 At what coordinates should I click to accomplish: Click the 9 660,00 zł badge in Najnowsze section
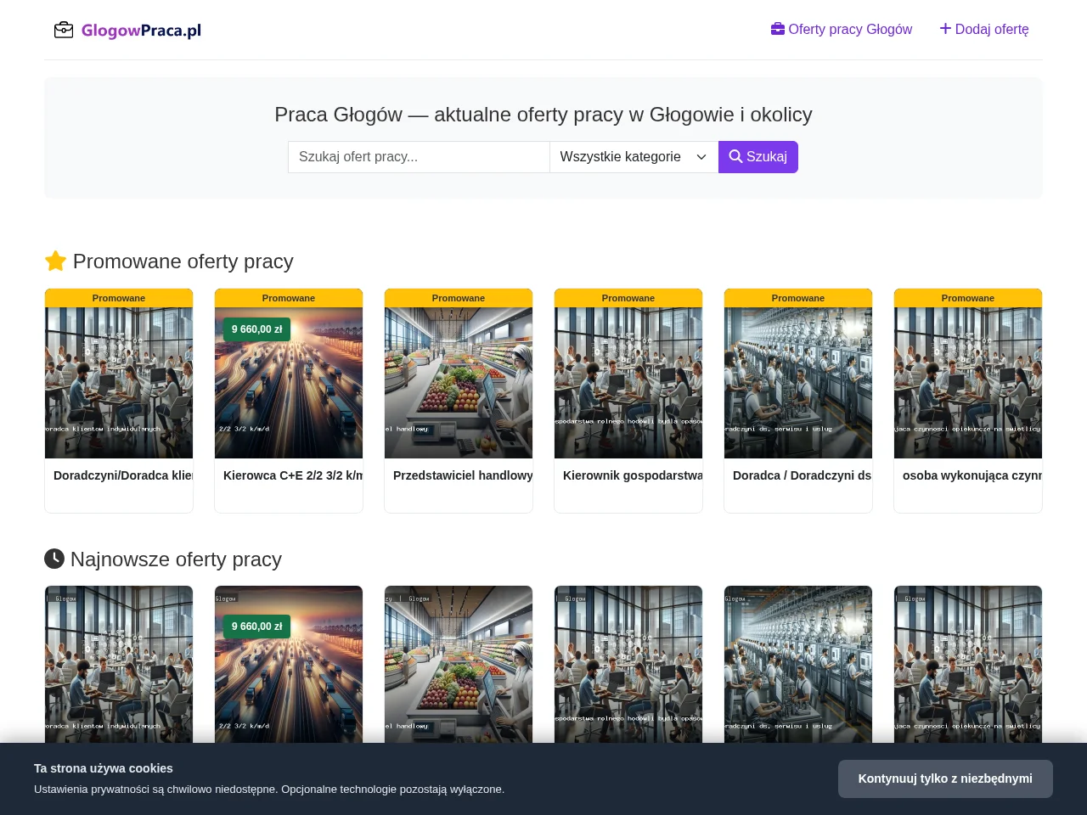pyautogui.click(x=256, y=627)
